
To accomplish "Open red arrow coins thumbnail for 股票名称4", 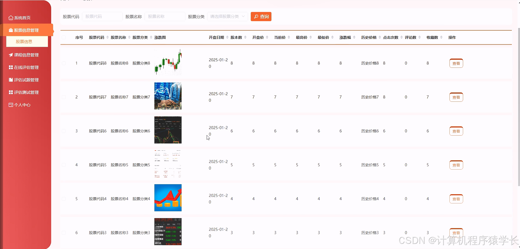I will pyautogui.click(x=168, y=198).
